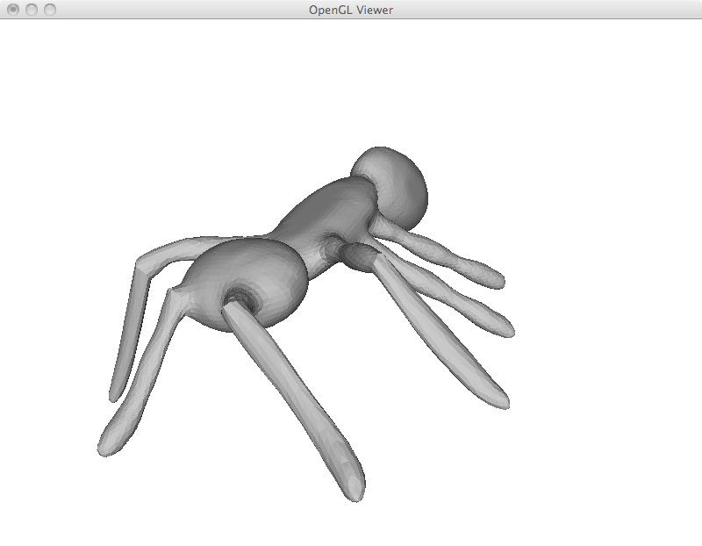702x546 pixels.
Task: Click the zoom window button
Action: pos(50,10)
